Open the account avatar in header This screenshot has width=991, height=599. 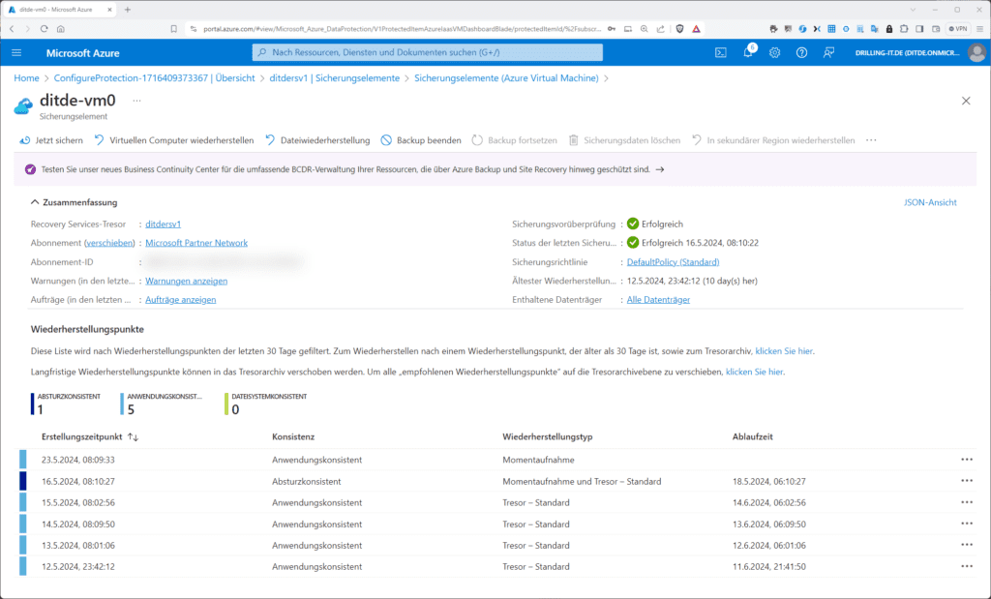pyautogui.click(x=976, y=52)
